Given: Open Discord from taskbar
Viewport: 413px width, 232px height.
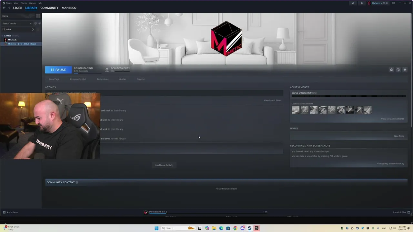Looking at the screenshot, I should click(242, 228).
